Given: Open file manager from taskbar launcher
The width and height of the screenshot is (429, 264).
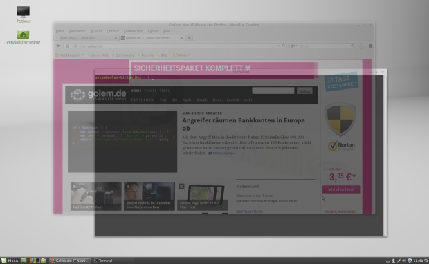Looking at the screenshot, I should (44, 261).
